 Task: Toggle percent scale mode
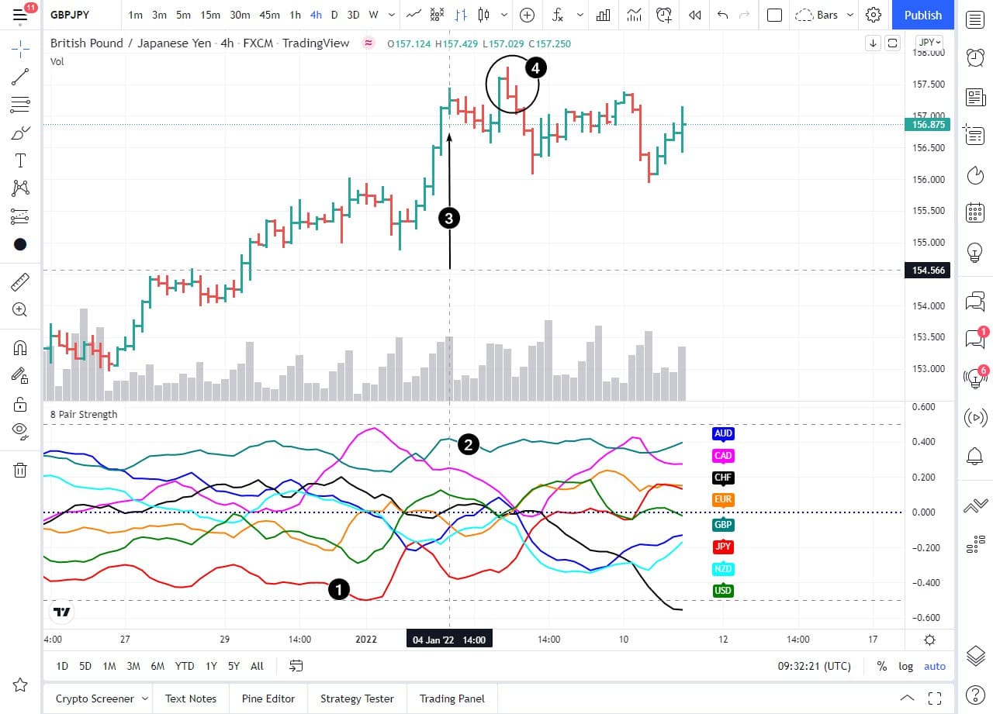click(882, 666)
